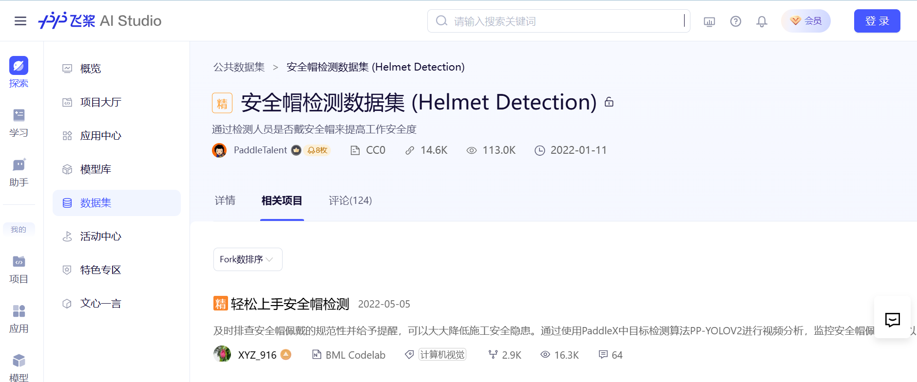917x382 pixels.
Task: Click the 16.3K views eye icon
Action: pyautogui.click(x=545, y=355)
